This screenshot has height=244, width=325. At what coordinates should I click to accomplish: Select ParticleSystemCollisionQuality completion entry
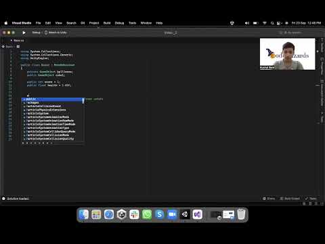pos(53,139)
